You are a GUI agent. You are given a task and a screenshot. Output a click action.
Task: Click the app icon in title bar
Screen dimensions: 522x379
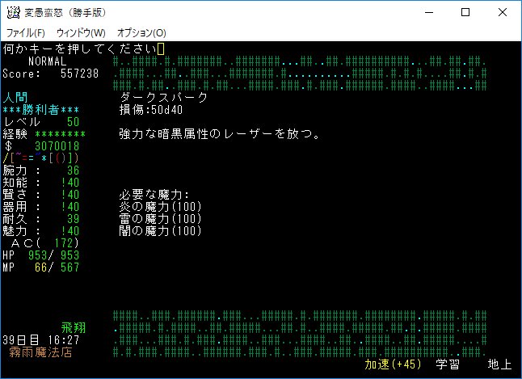coord(13,12)
